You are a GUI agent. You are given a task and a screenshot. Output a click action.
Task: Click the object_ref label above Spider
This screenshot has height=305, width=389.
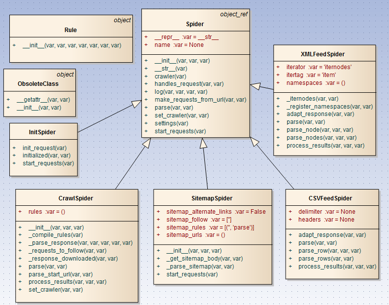(233, 14)
